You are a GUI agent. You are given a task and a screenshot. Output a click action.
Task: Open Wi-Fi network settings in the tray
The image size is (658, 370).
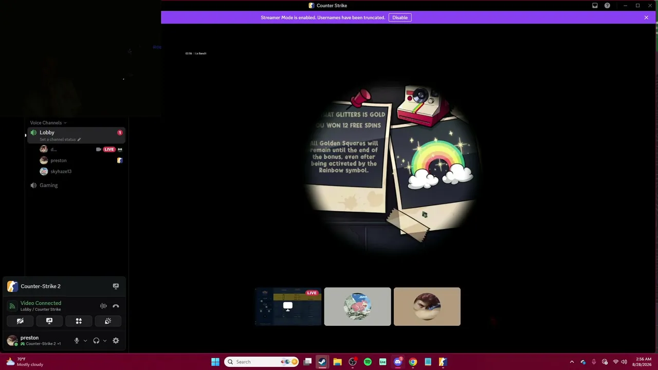[x=616, y=362]
